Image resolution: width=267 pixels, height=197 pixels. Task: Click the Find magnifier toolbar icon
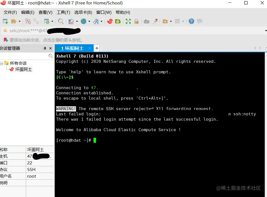pyautogui.click(x=61, y=21)
